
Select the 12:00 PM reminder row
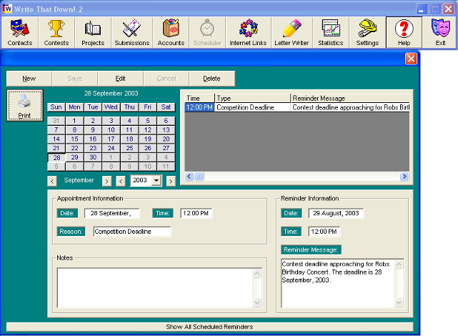297,107
